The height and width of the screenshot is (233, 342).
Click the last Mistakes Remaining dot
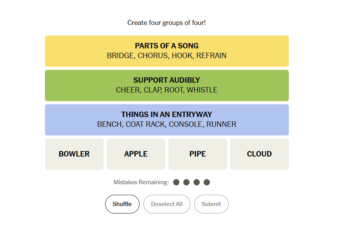click(x=206, y=182)
